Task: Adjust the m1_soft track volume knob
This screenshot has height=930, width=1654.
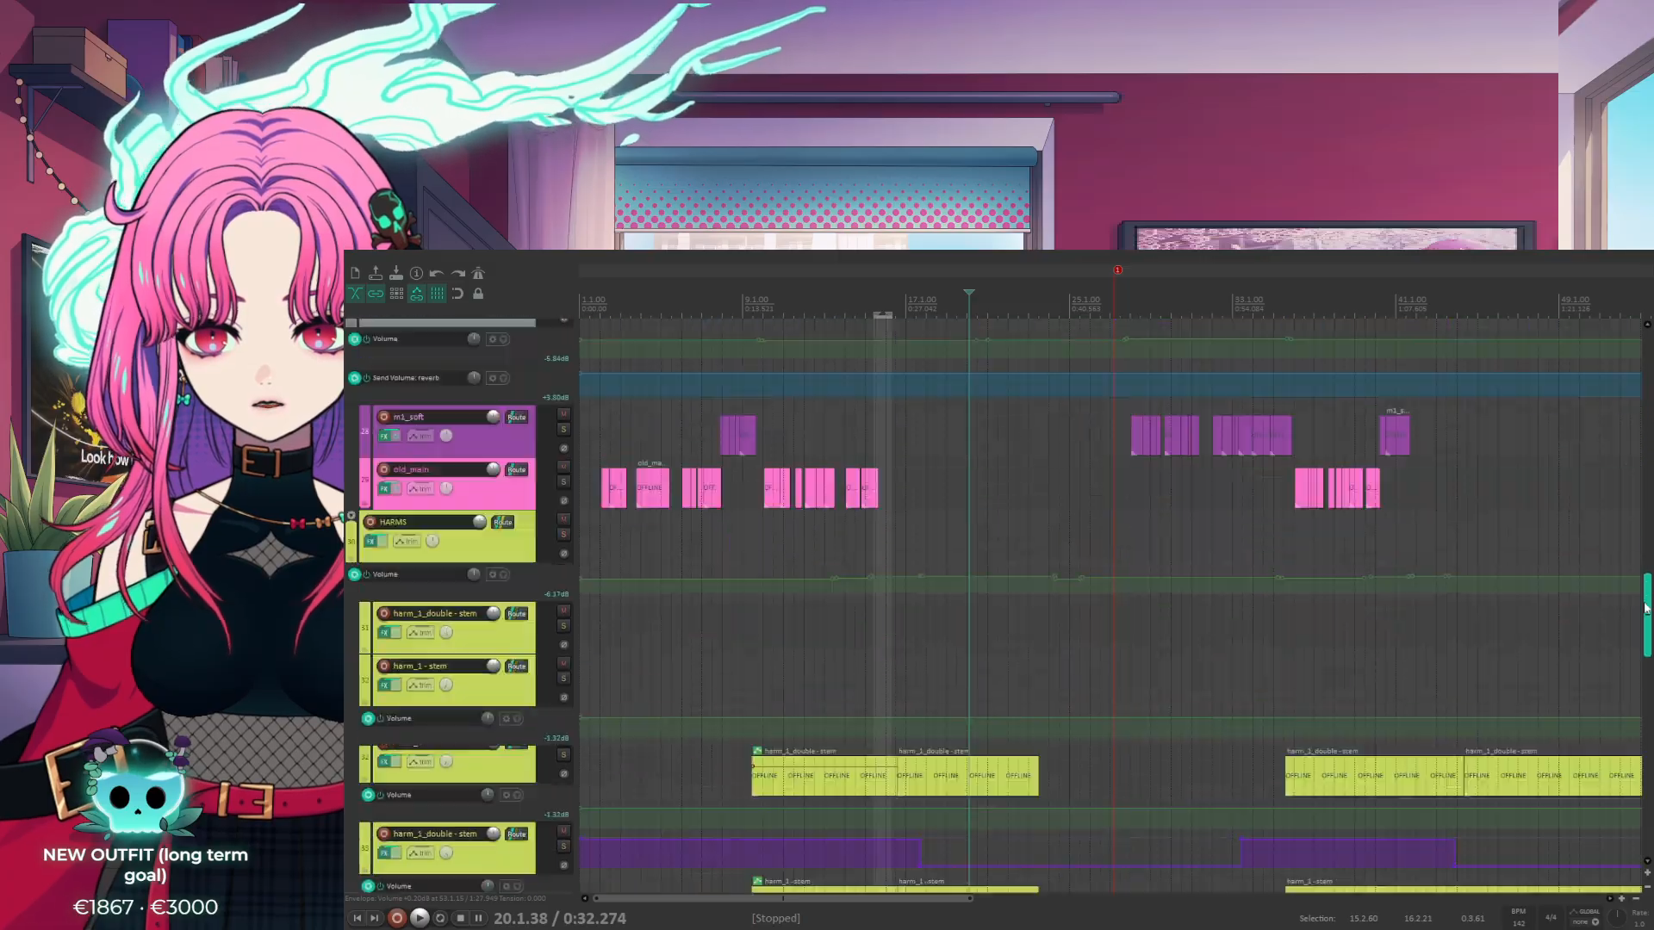Action: pos(493,417)
